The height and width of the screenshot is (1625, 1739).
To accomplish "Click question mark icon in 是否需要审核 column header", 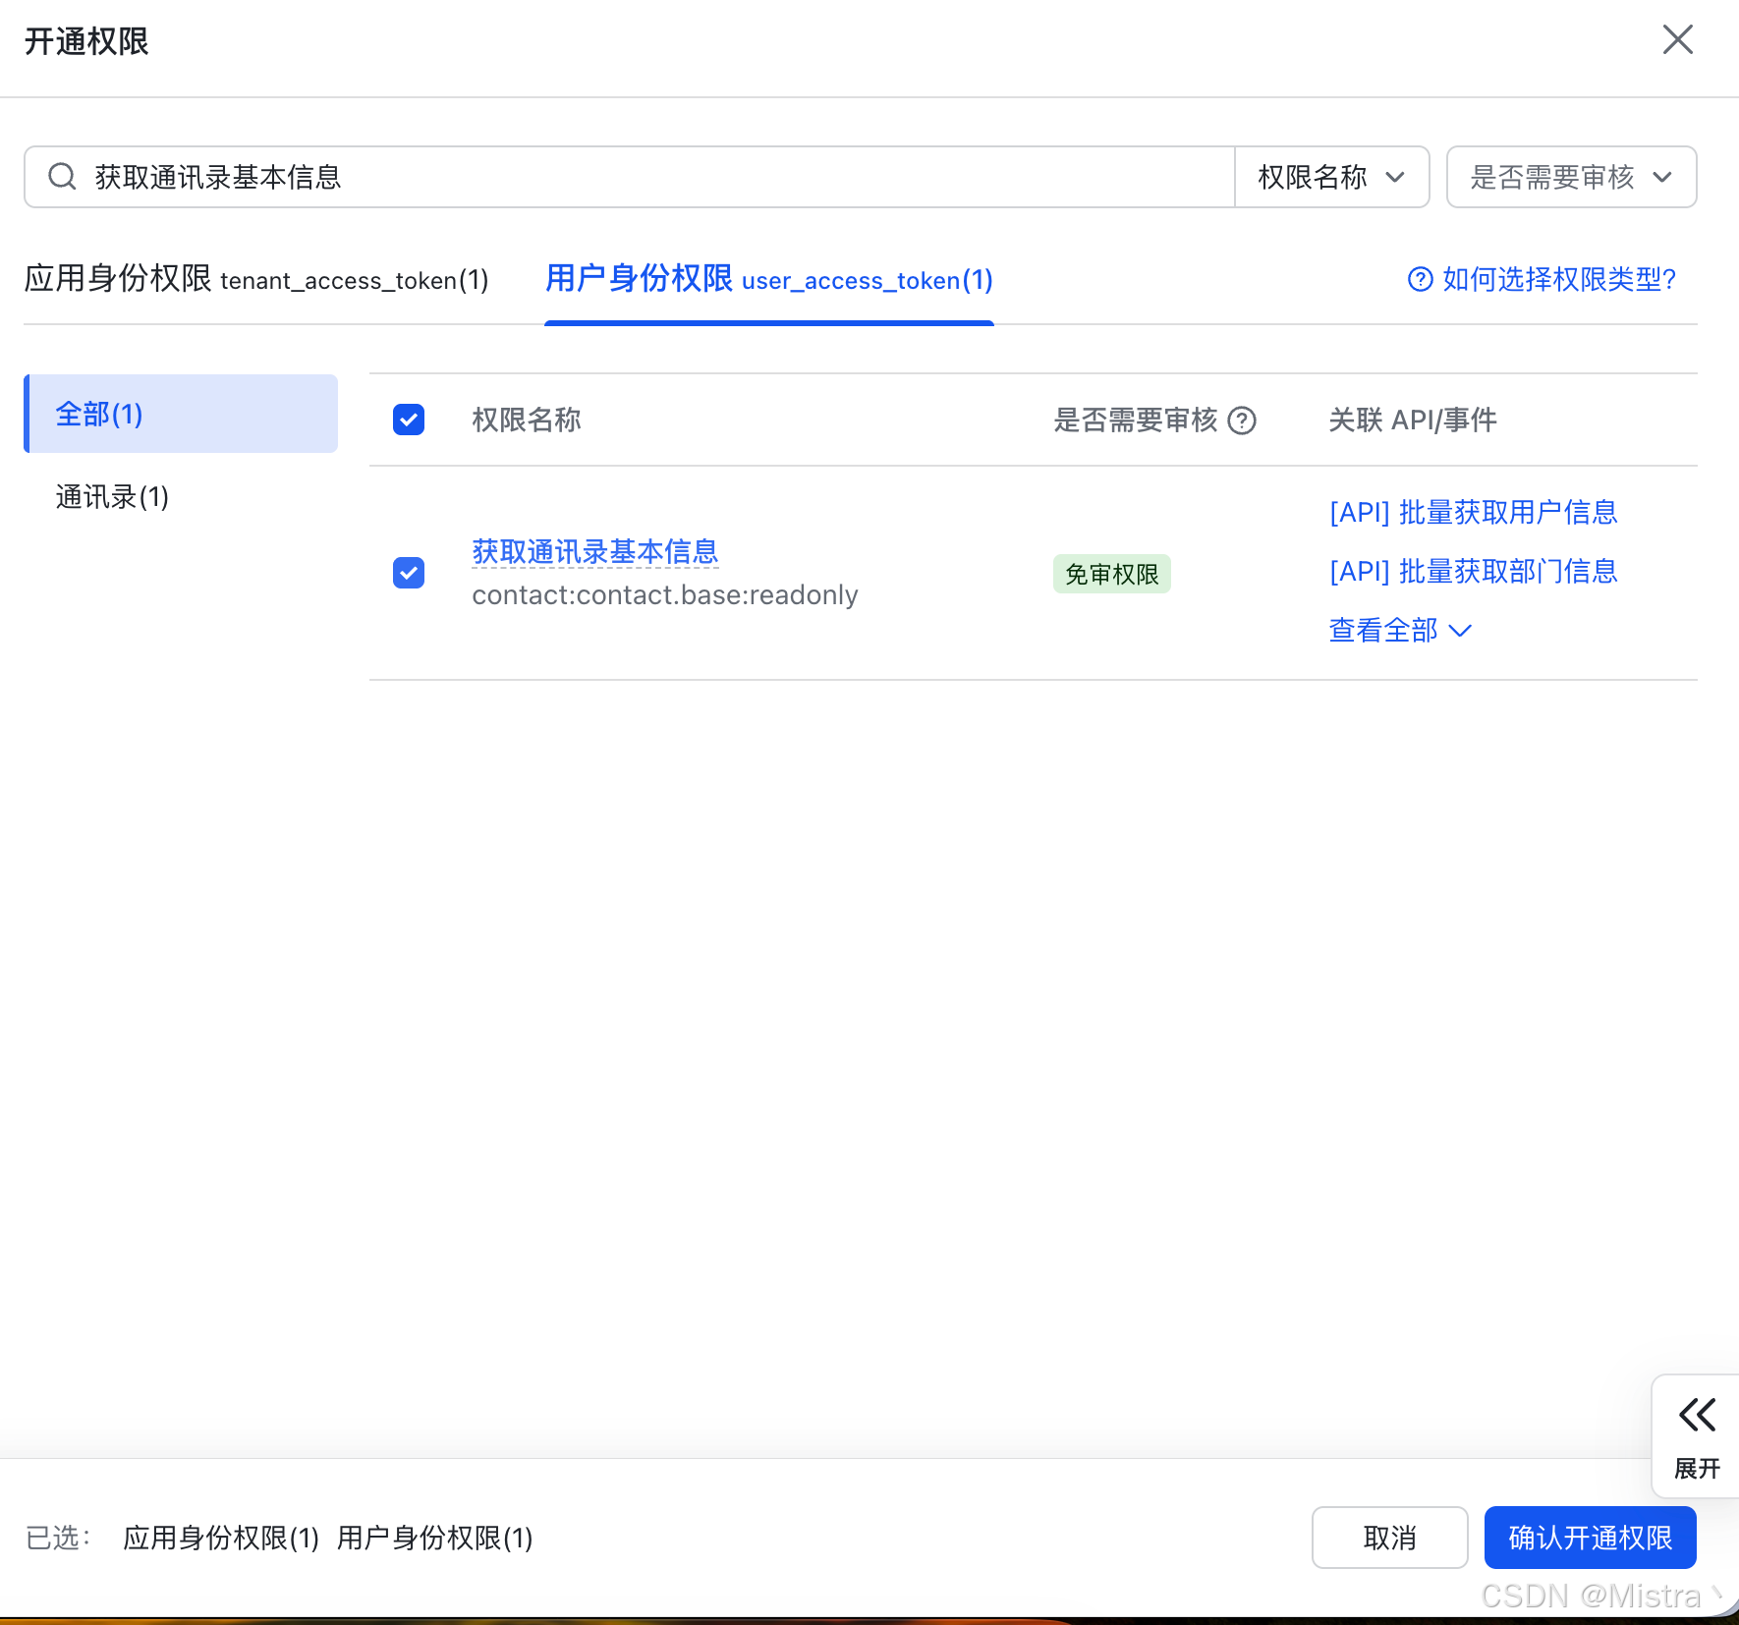I will tap(1243, 420).
